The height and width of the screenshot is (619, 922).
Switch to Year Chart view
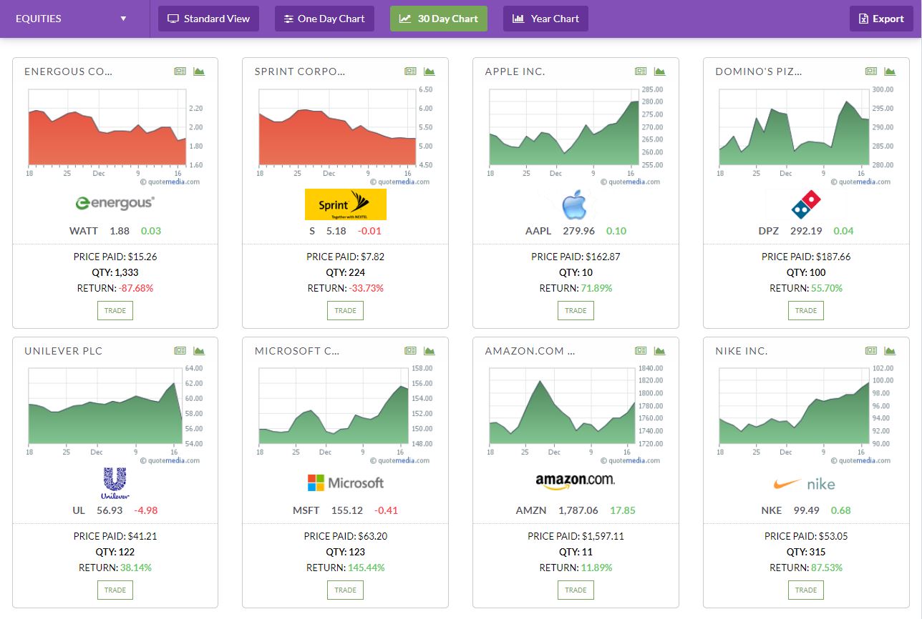click(x=545, y=19)
